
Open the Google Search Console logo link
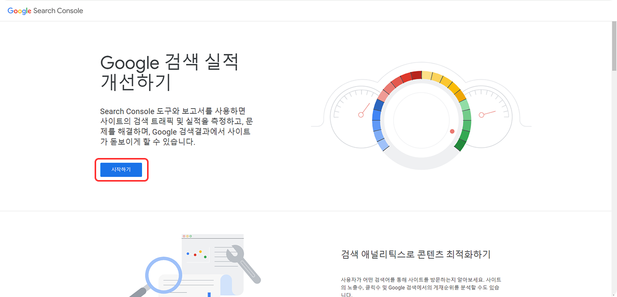(45, 11)
